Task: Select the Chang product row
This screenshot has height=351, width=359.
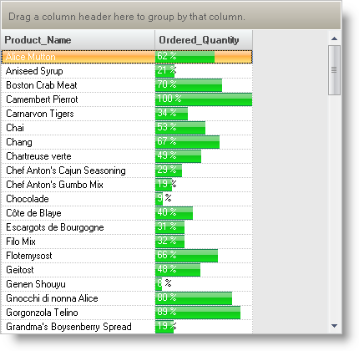Action: coord(127,142)
